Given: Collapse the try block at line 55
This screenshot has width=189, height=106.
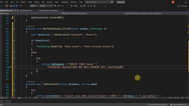Looking at the screenshot, I should point(14,90).
